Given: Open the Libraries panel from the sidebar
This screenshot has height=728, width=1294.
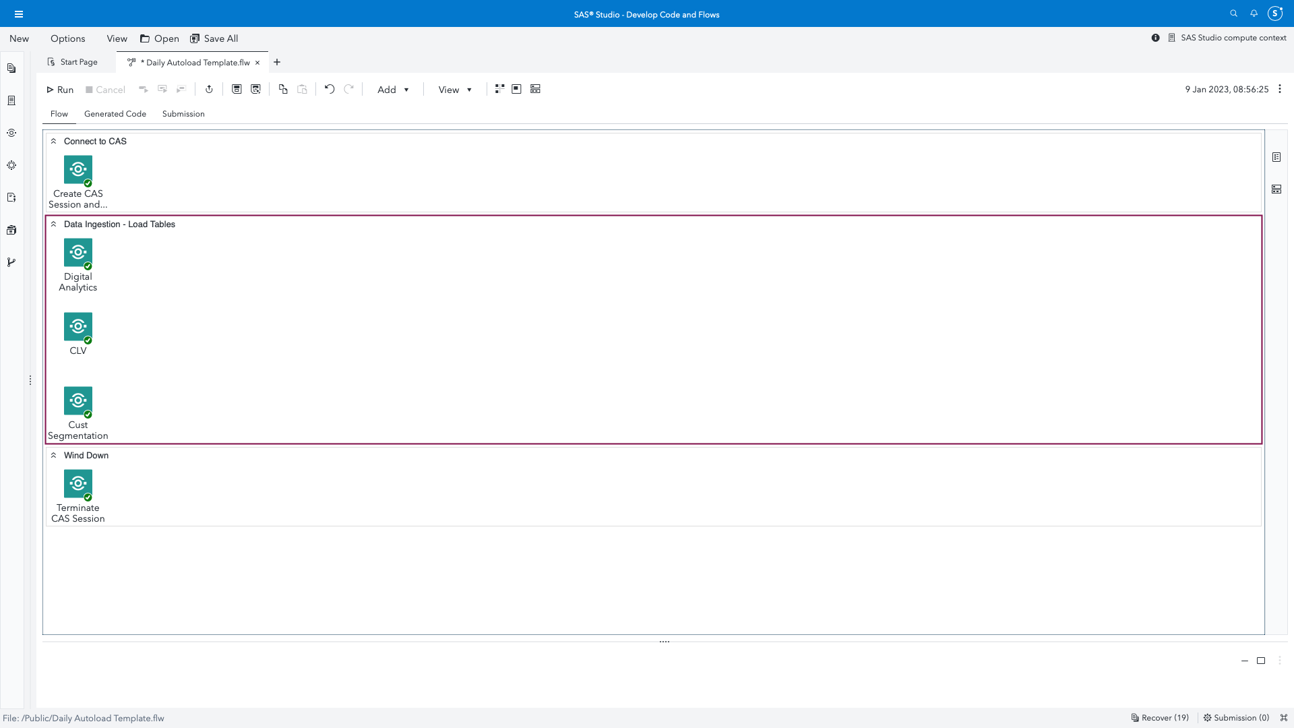Looking at the screenshot, I should pos(11,229).
